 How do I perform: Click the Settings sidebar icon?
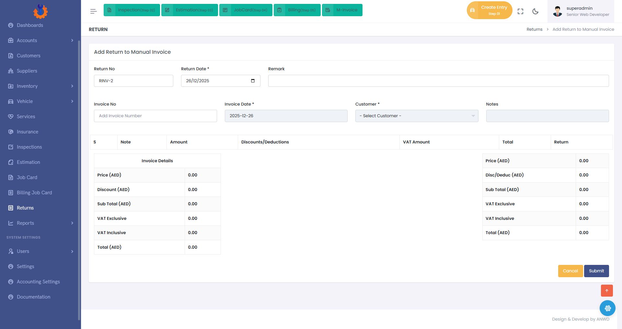(x=11, y=267)
